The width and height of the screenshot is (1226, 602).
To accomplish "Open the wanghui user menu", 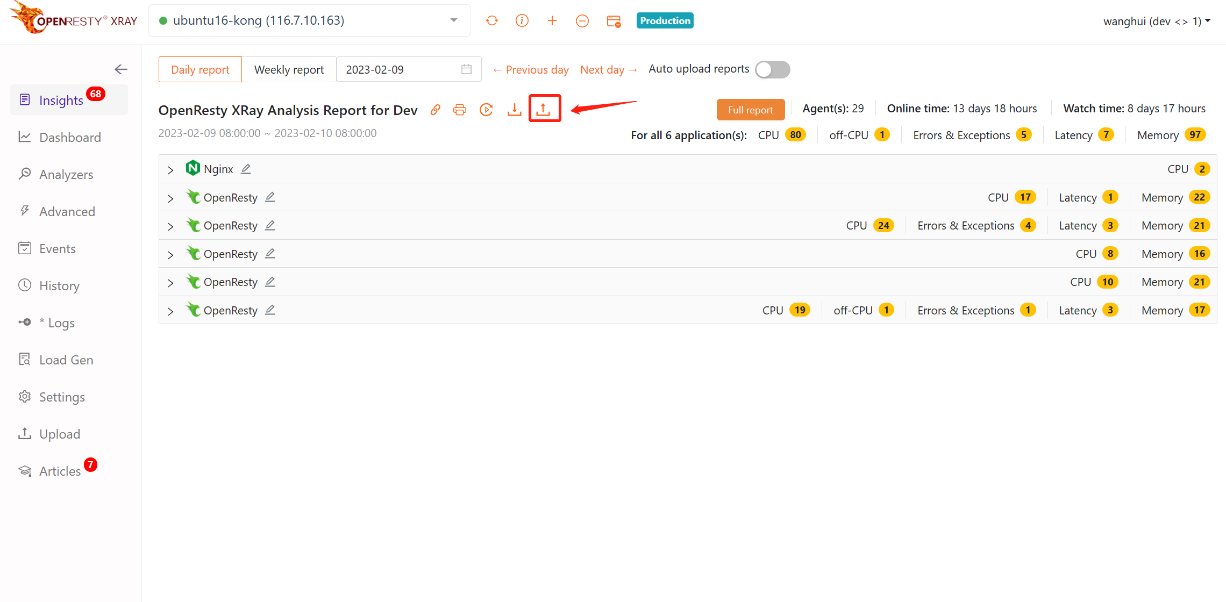I will (x=1157, y=21).
